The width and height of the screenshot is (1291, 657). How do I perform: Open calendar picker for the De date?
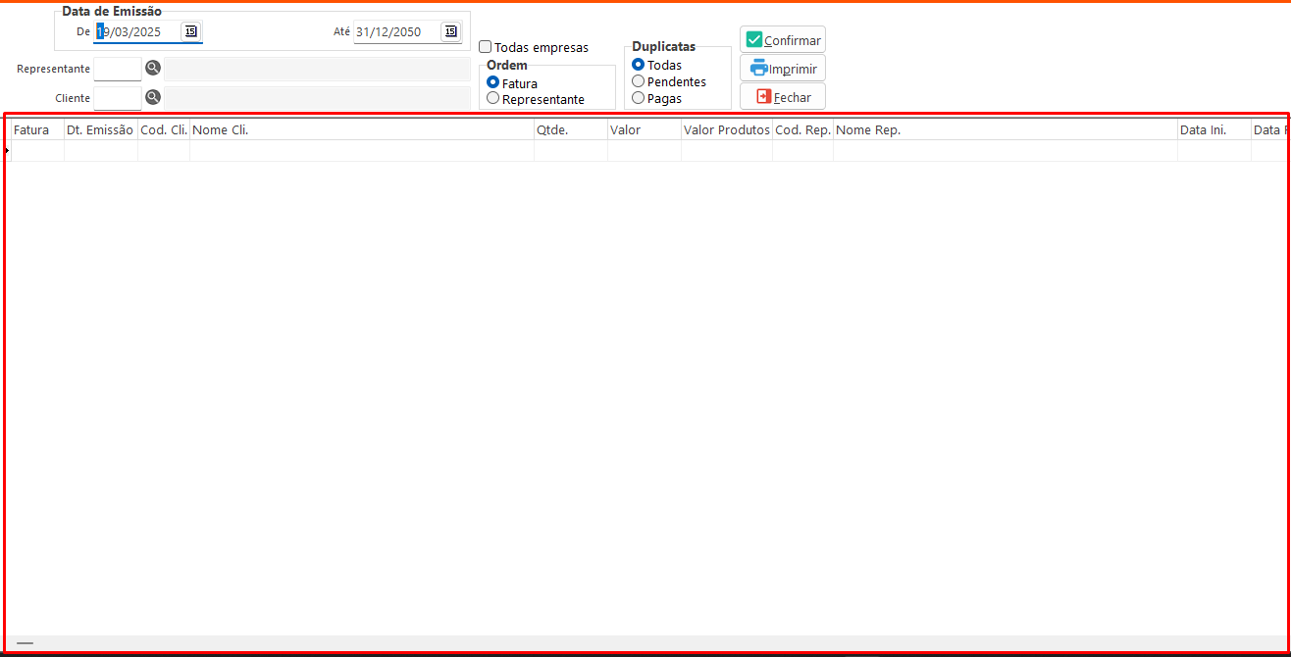[190, 31]
